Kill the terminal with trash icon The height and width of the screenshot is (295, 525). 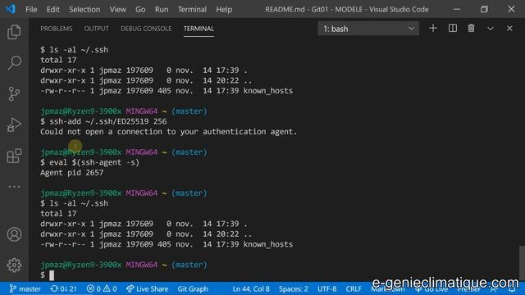pyautogui.click(x=471, y=29)
